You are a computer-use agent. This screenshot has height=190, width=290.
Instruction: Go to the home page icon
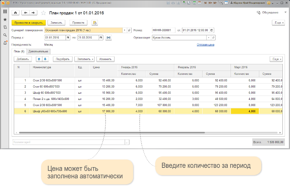pyautogui.click(x=16, y=13)
